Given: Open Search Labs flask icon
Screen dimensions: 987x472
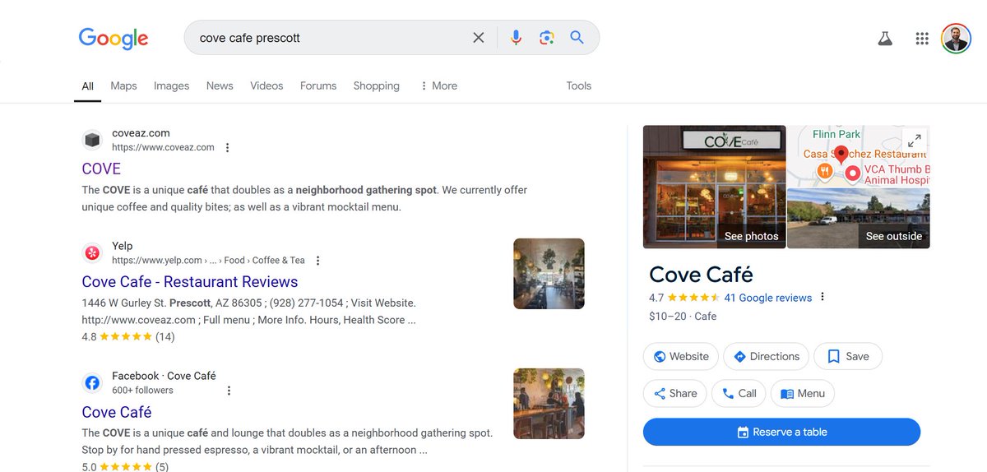Looking at the screenshot, I should (885, 39).
